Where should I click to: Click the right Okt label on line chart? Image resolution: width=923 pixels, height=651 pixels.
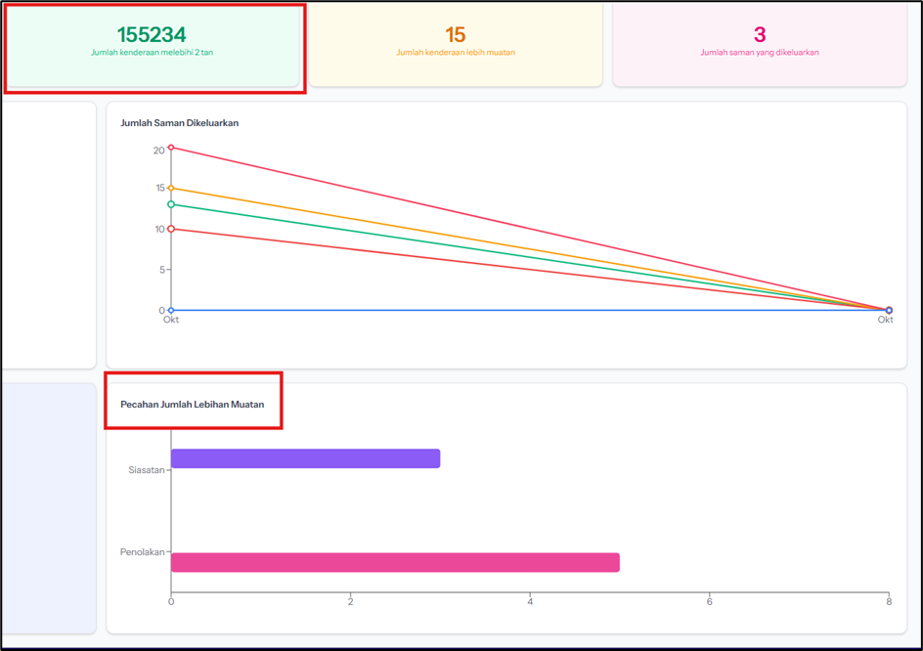(885, 321)
